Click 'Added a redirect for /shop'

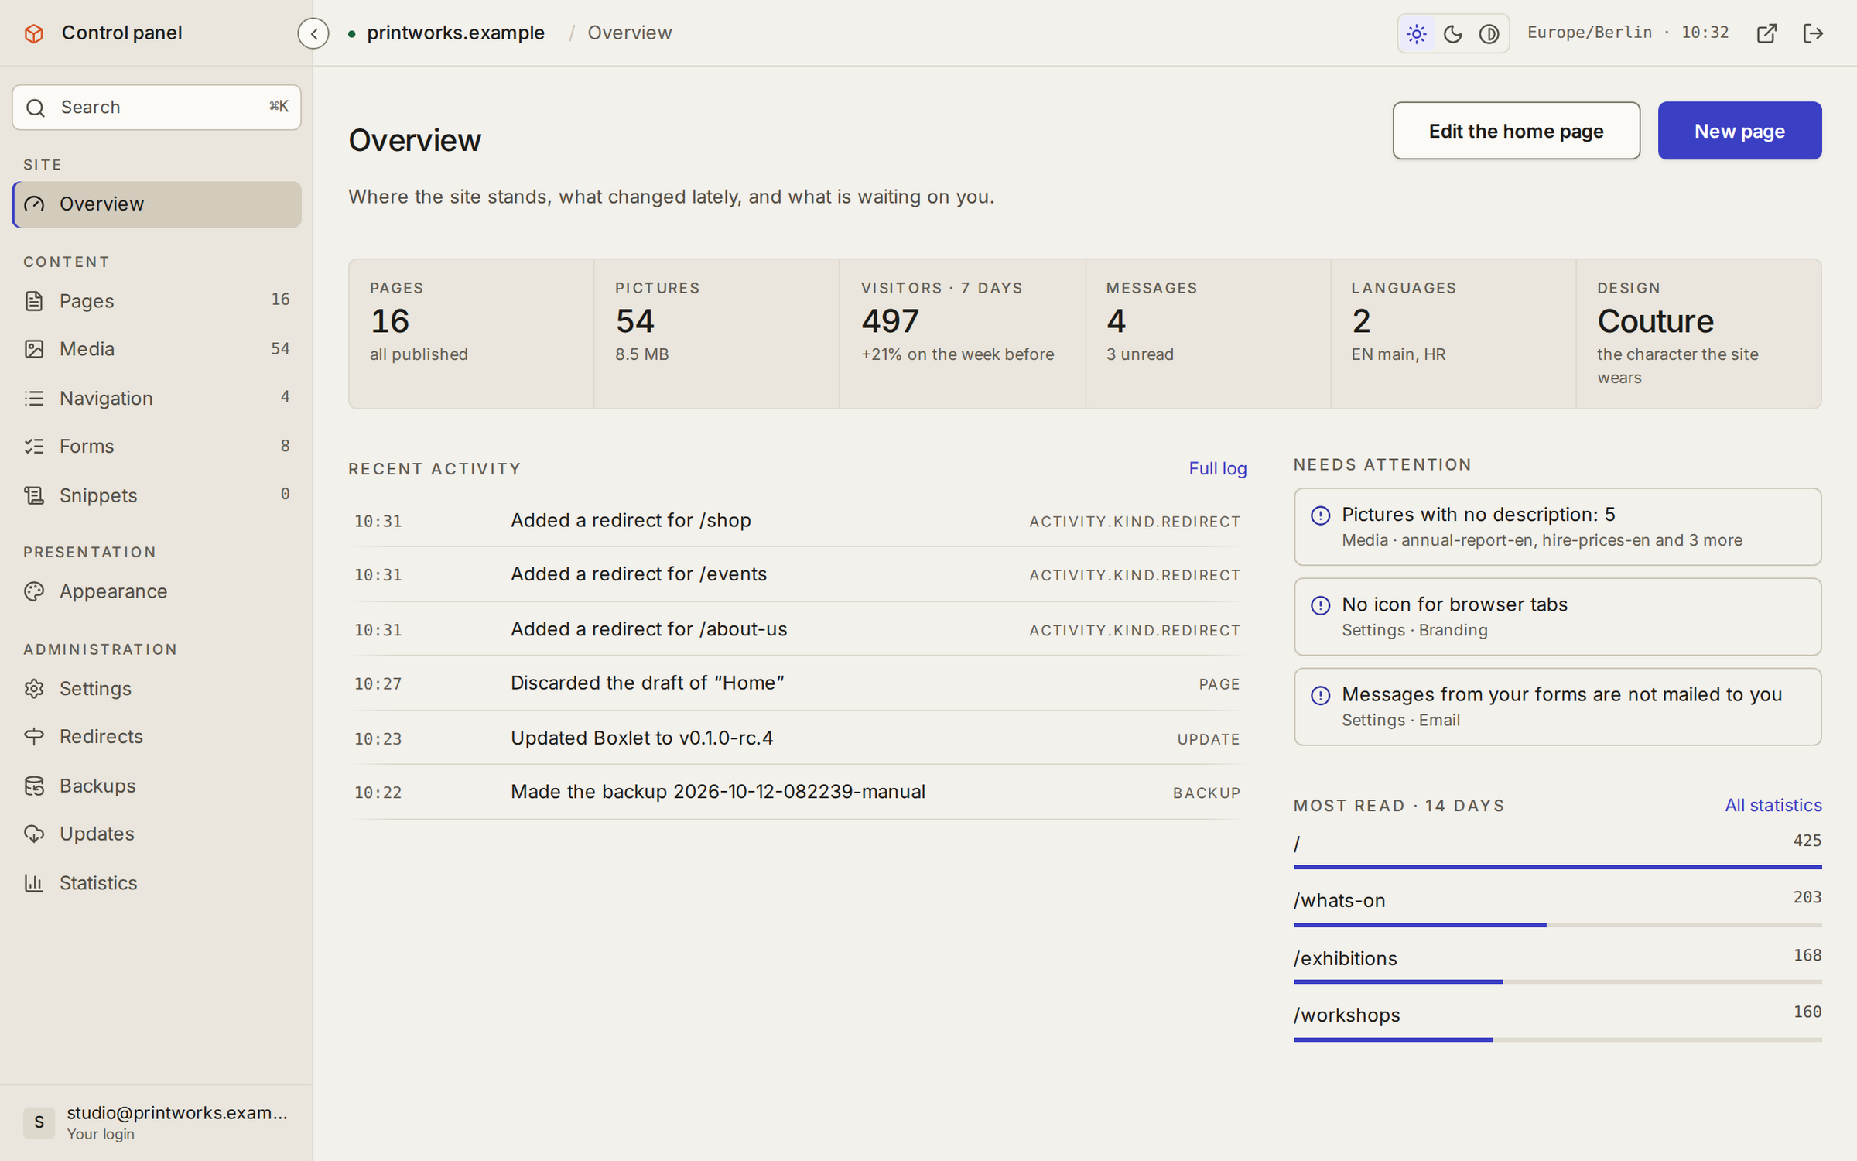click(631, 520)
